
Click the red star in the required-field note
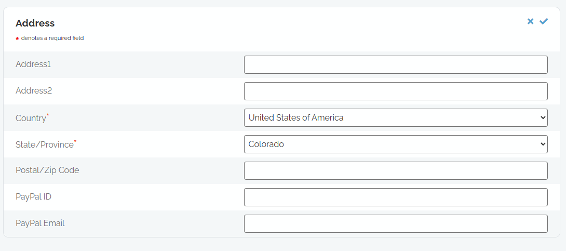(17, 38)
